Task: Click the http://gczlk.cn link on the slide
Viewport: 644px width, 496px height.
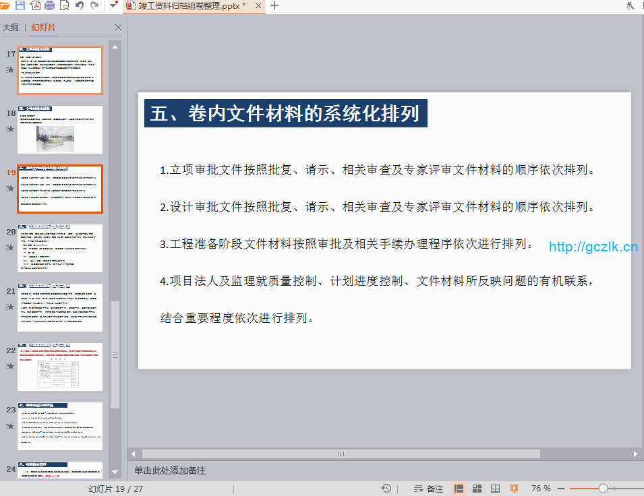Action: click(x=593, y=247)
